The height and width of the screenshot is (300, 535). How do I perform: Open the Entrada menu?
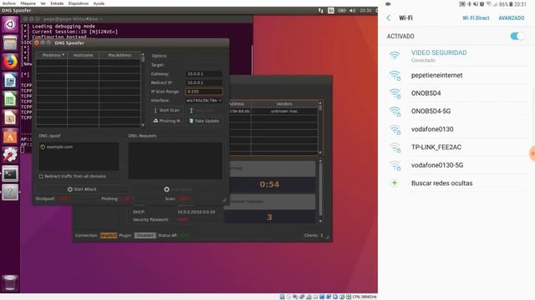57,3
